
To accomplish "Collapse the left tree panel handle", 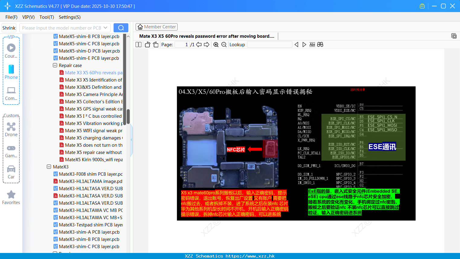I will click(131, 140).
